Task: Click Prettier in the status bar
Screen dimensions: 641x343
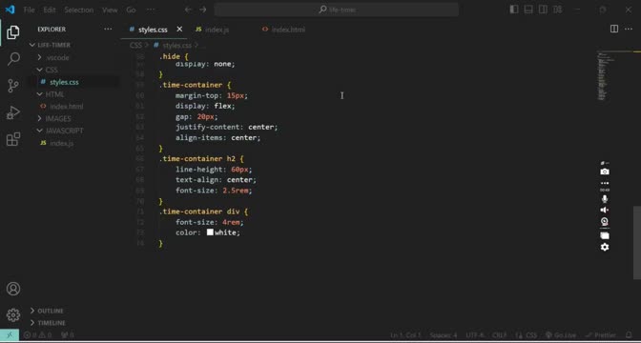Action: pyautogui.click(x=602, y=335)
